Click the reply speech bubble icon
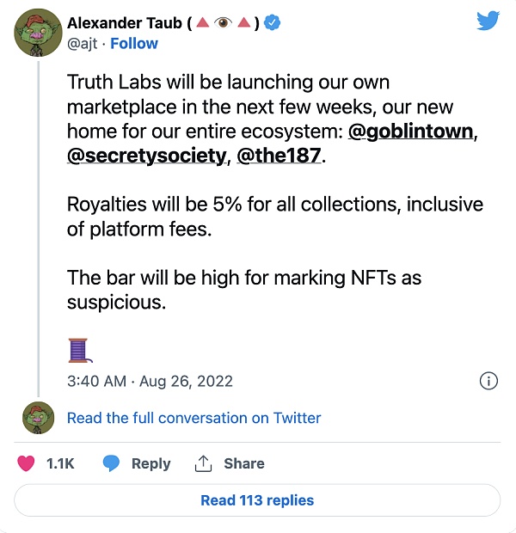This screenshot has width=516, height=533. click(111, 463)
